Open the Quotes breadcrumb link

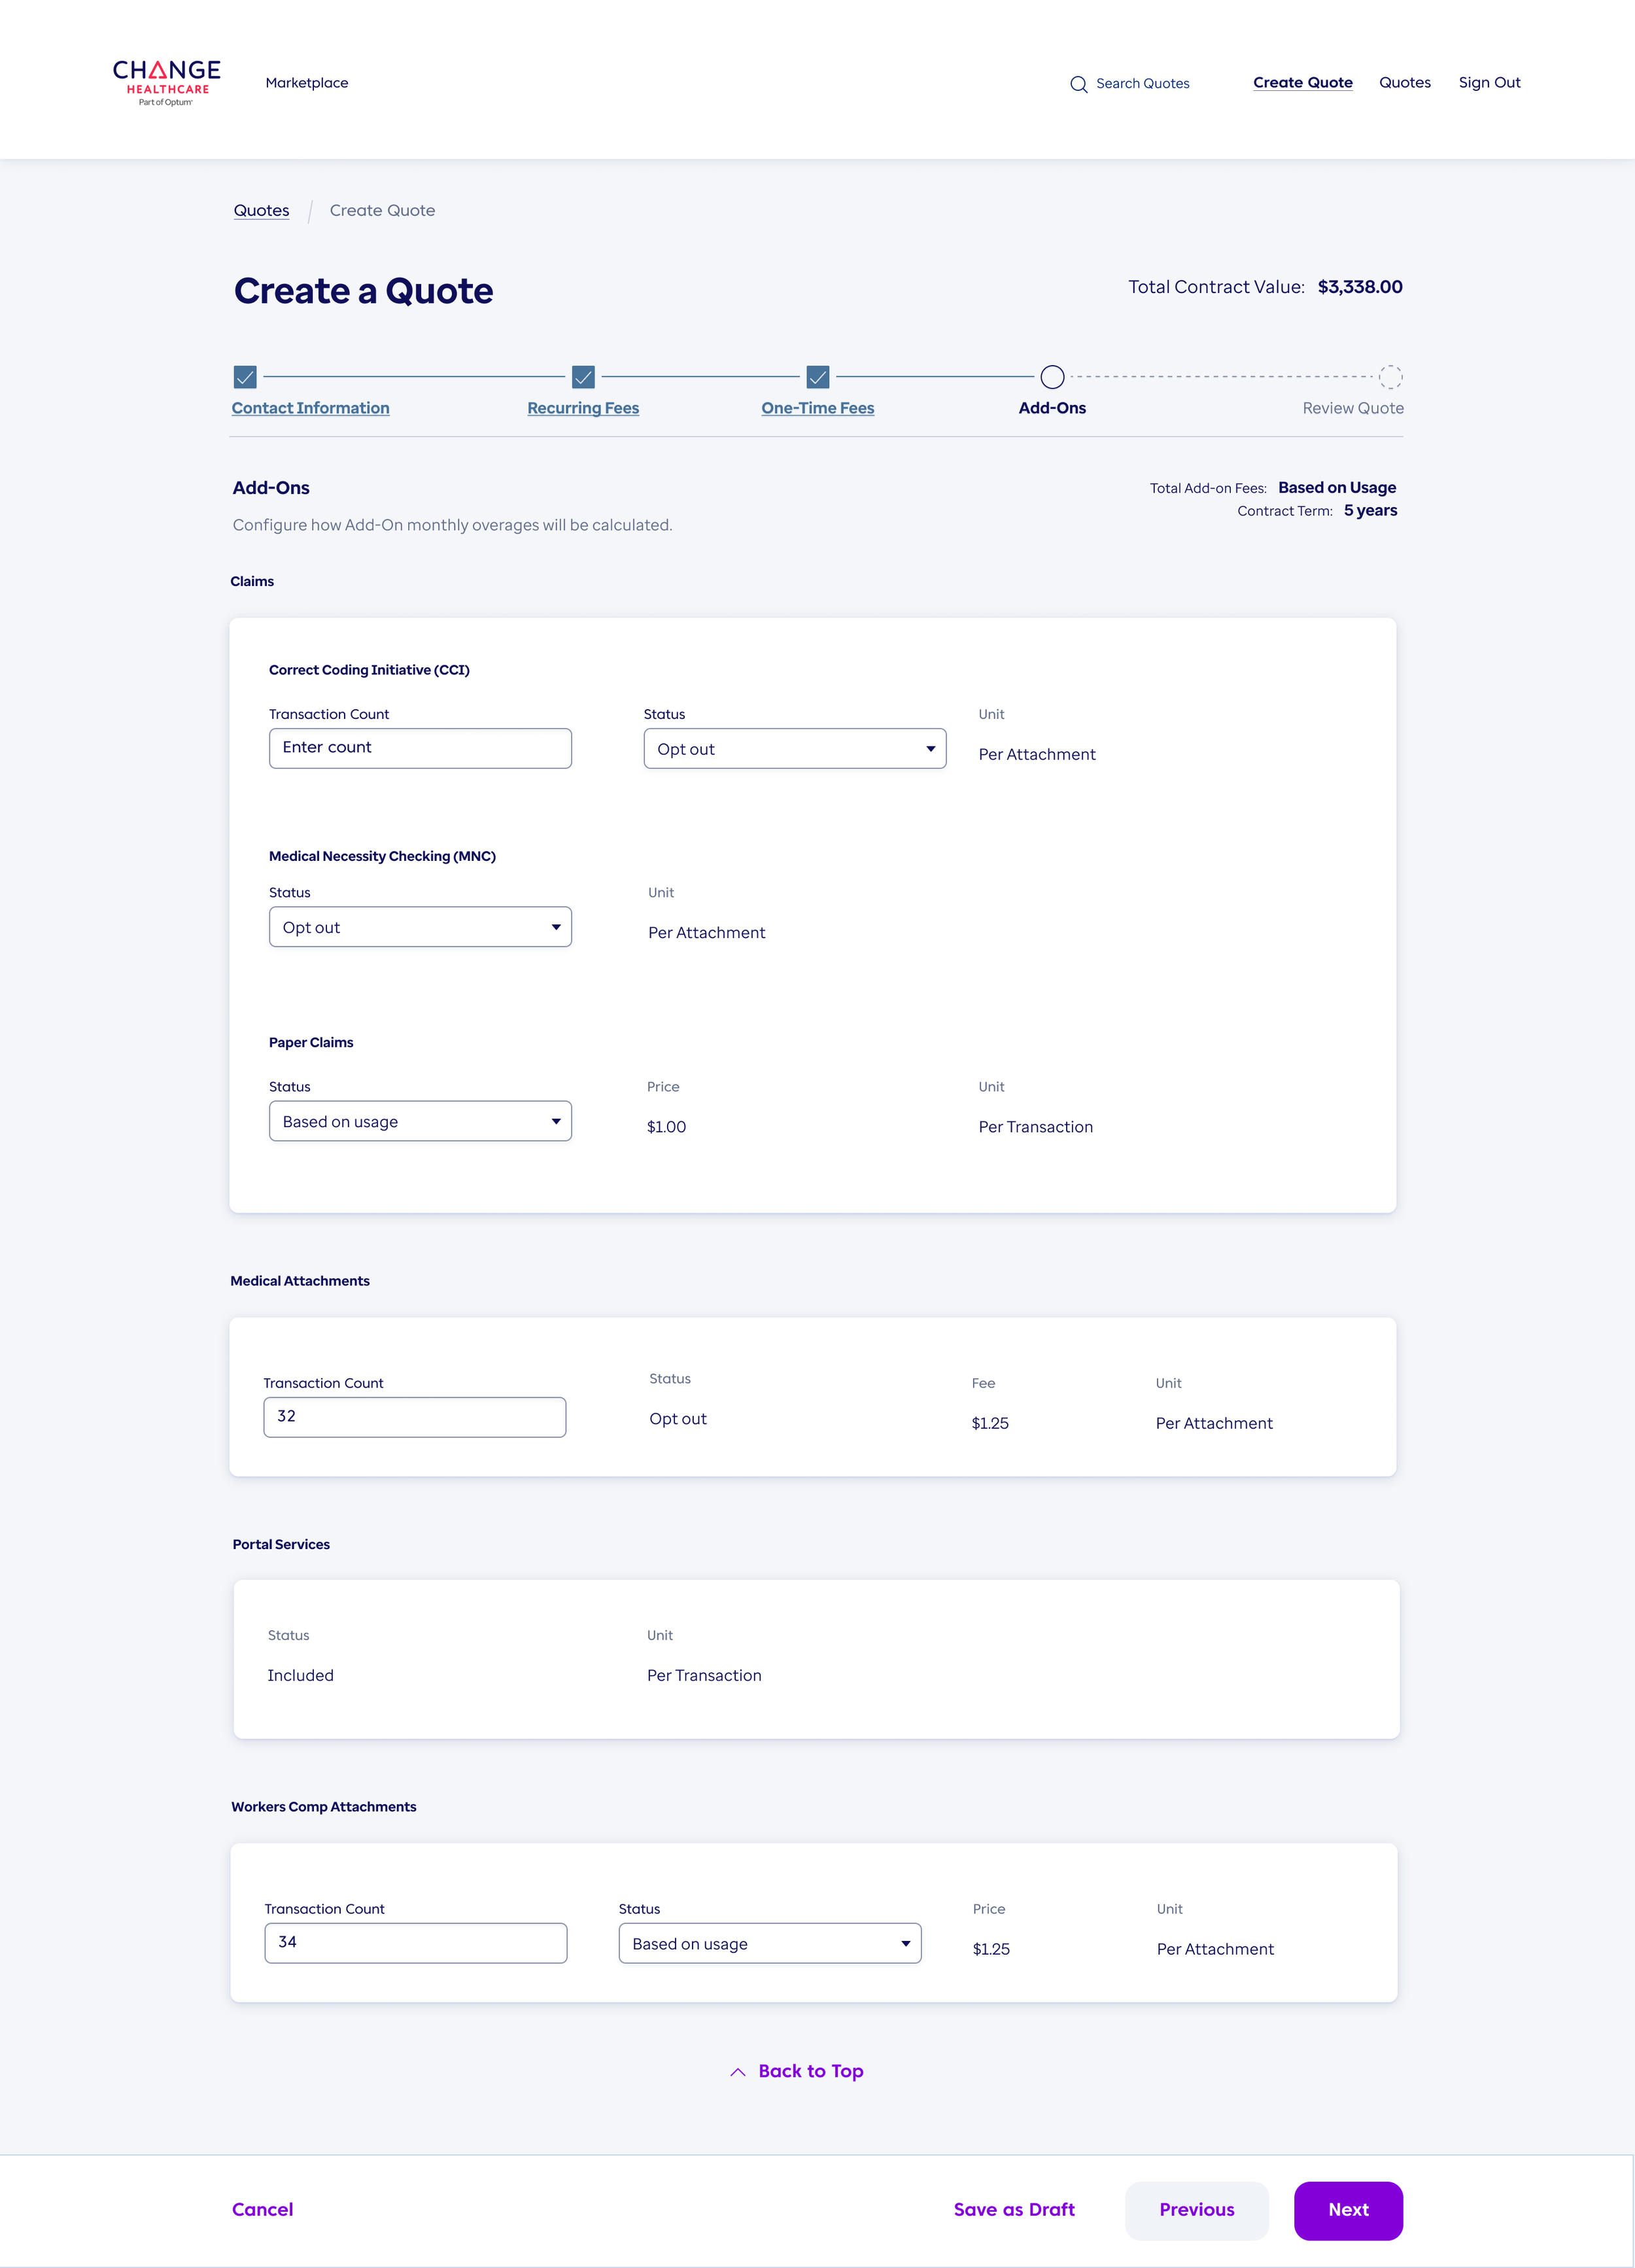click(261, 210)
